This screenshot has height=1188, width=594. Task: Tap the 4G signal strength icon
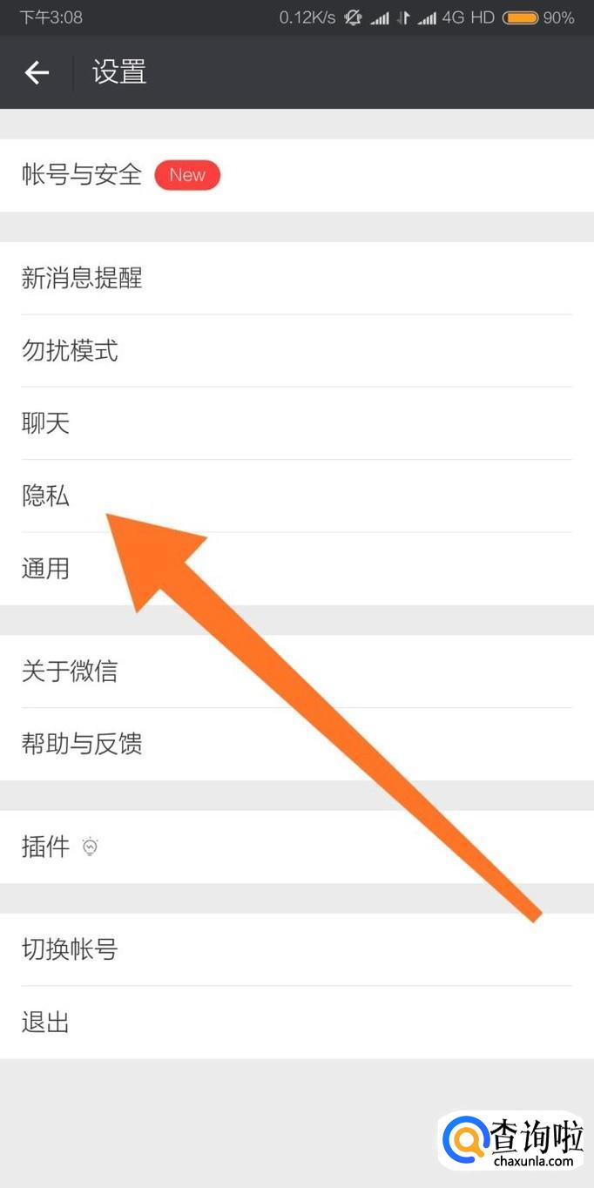[x=426, y=17]
